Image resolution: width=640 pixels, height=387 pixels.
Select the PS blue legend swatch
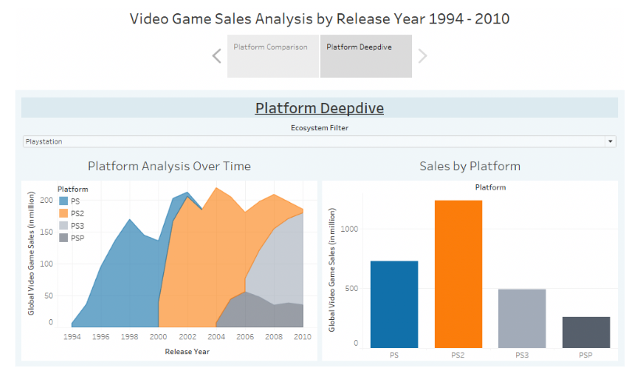(x=64, y=201)
